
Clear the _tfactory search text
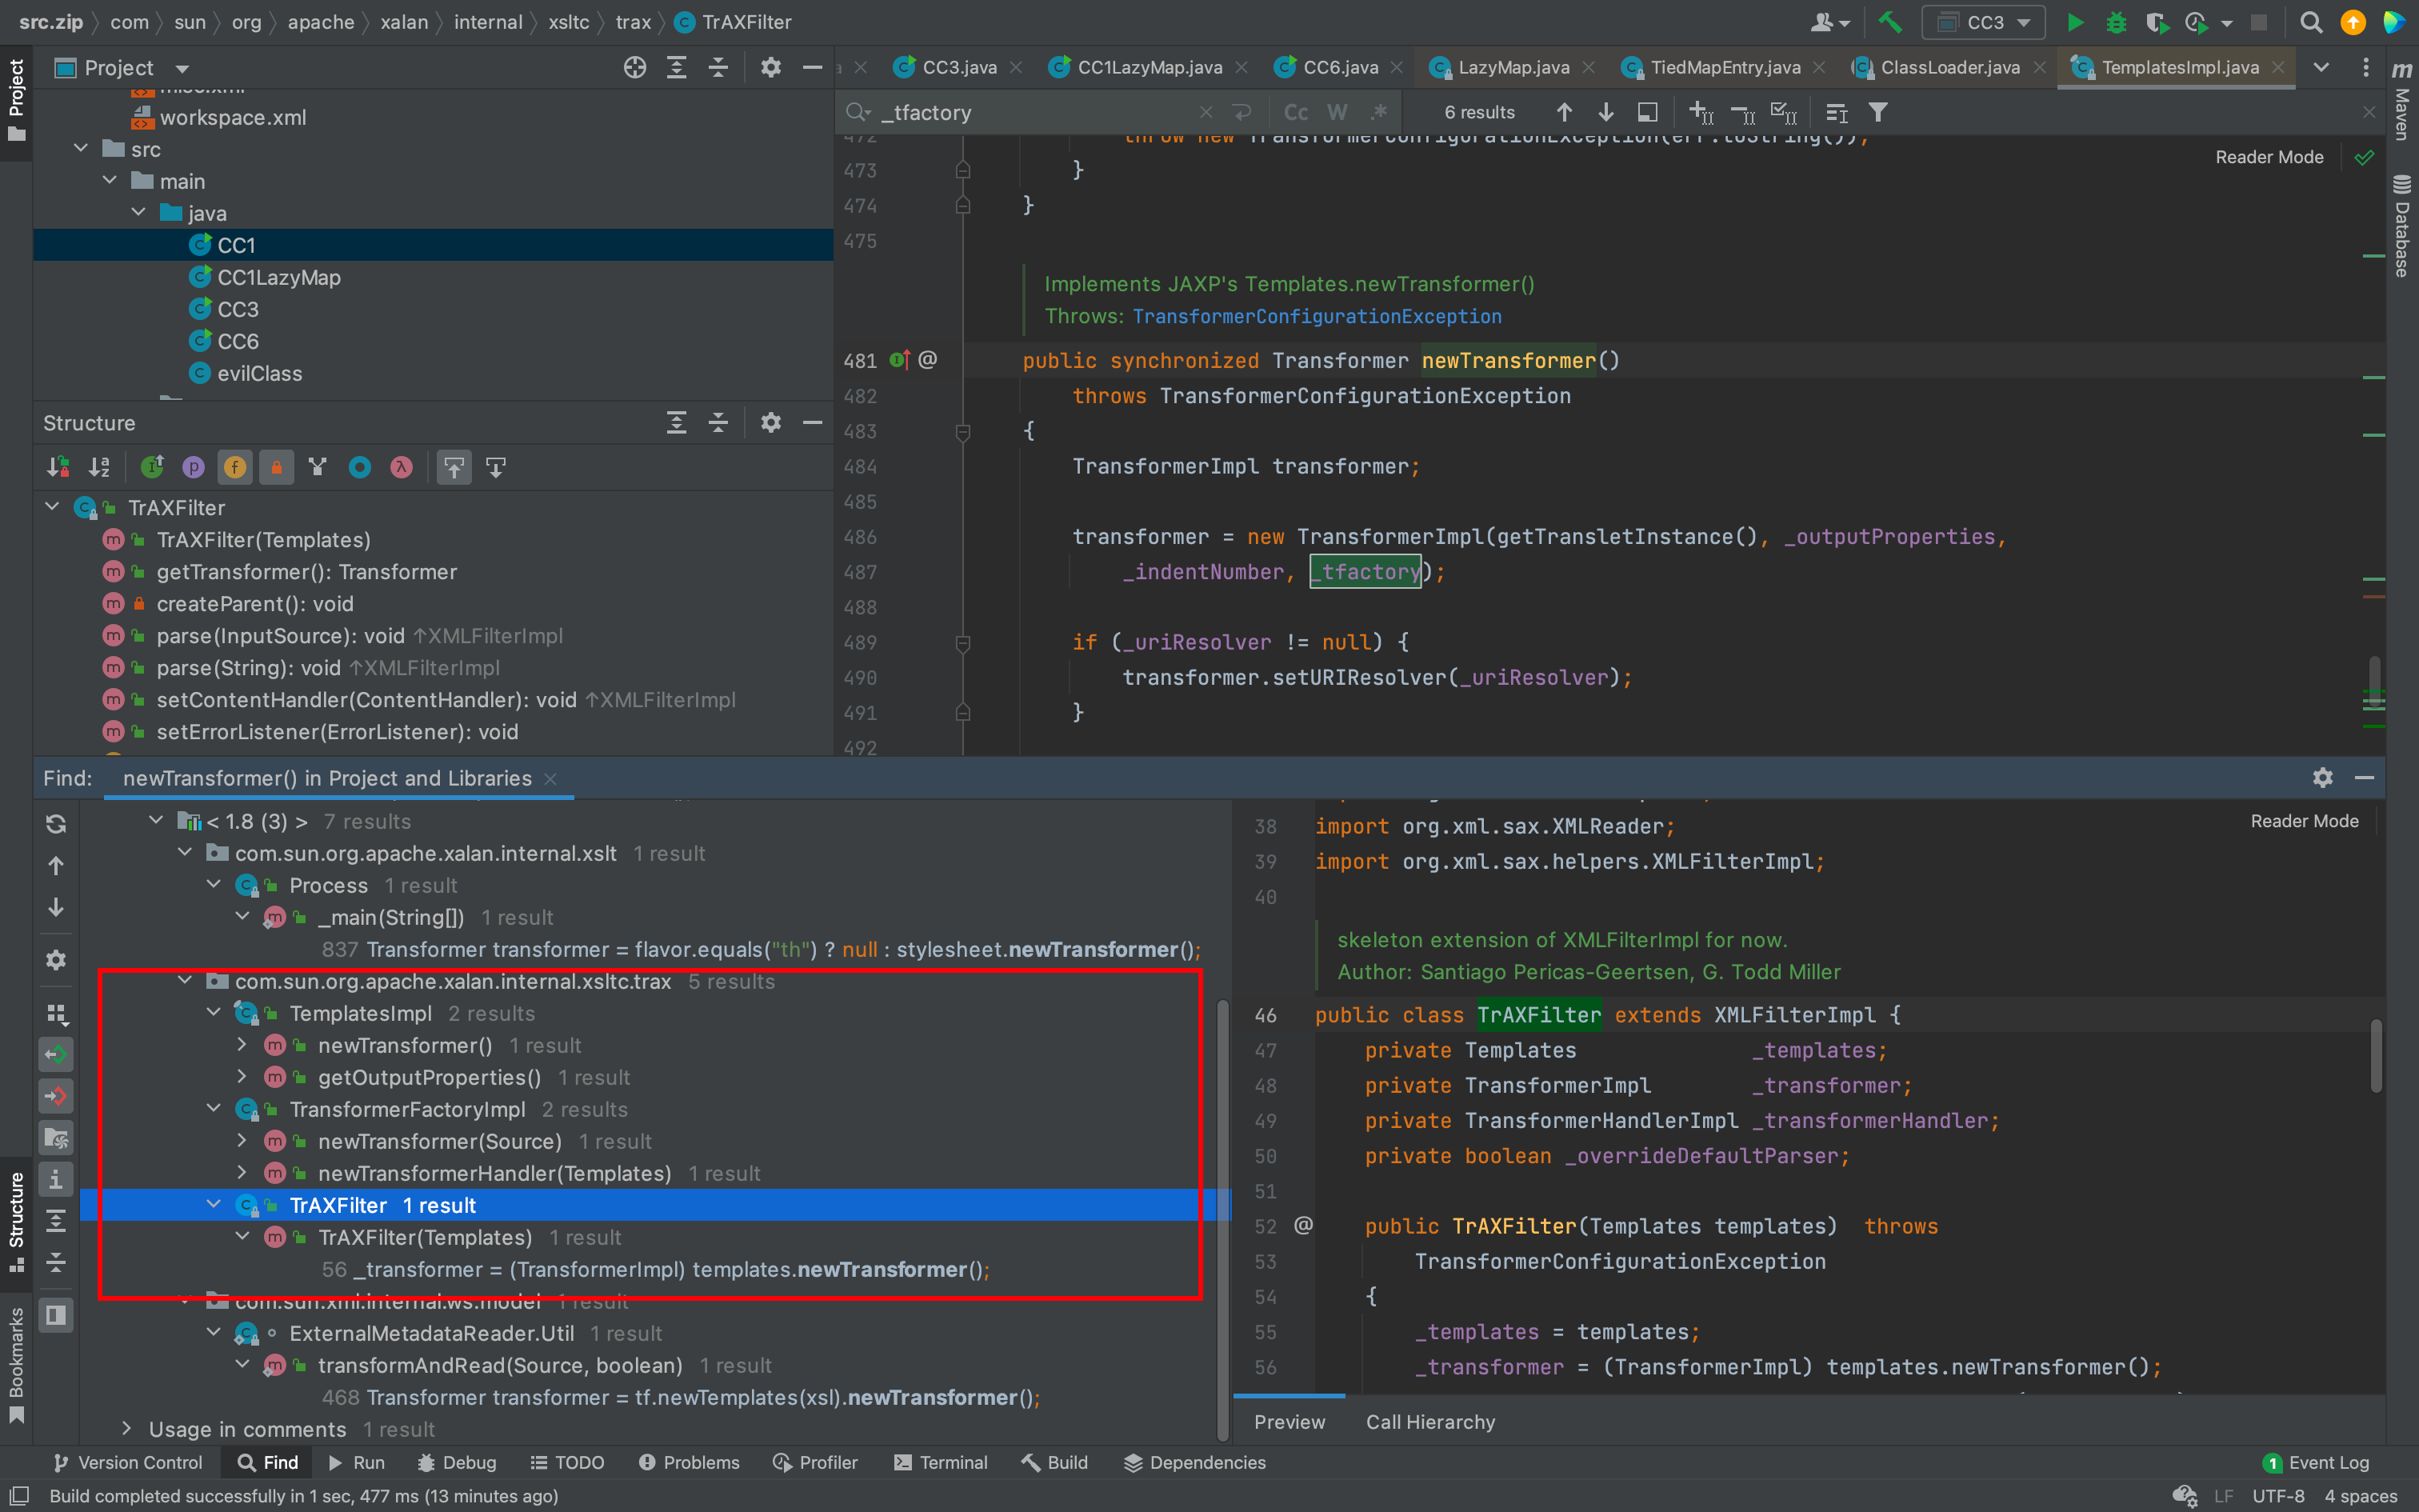(x=1206, y=112)
